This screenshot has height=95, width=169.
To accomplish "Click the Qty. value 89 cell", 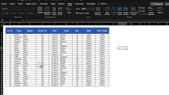I will (77, 35).
